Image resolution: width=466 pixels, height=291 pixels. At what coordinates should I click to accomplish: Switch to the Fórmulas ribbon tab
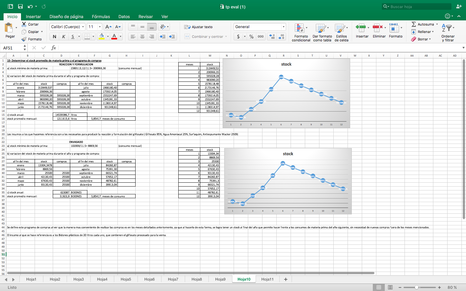pyautogui.click(x=101, y=16)
